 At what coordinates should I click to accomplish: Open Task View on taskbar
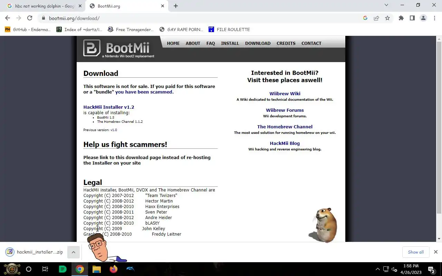coord(45,269)
